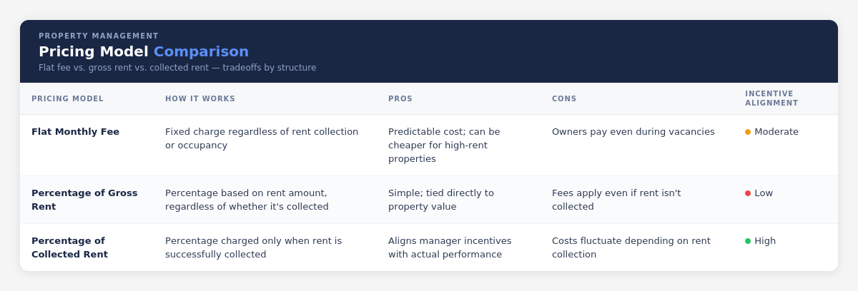Click the Property Management heading label

coord(99,36)
